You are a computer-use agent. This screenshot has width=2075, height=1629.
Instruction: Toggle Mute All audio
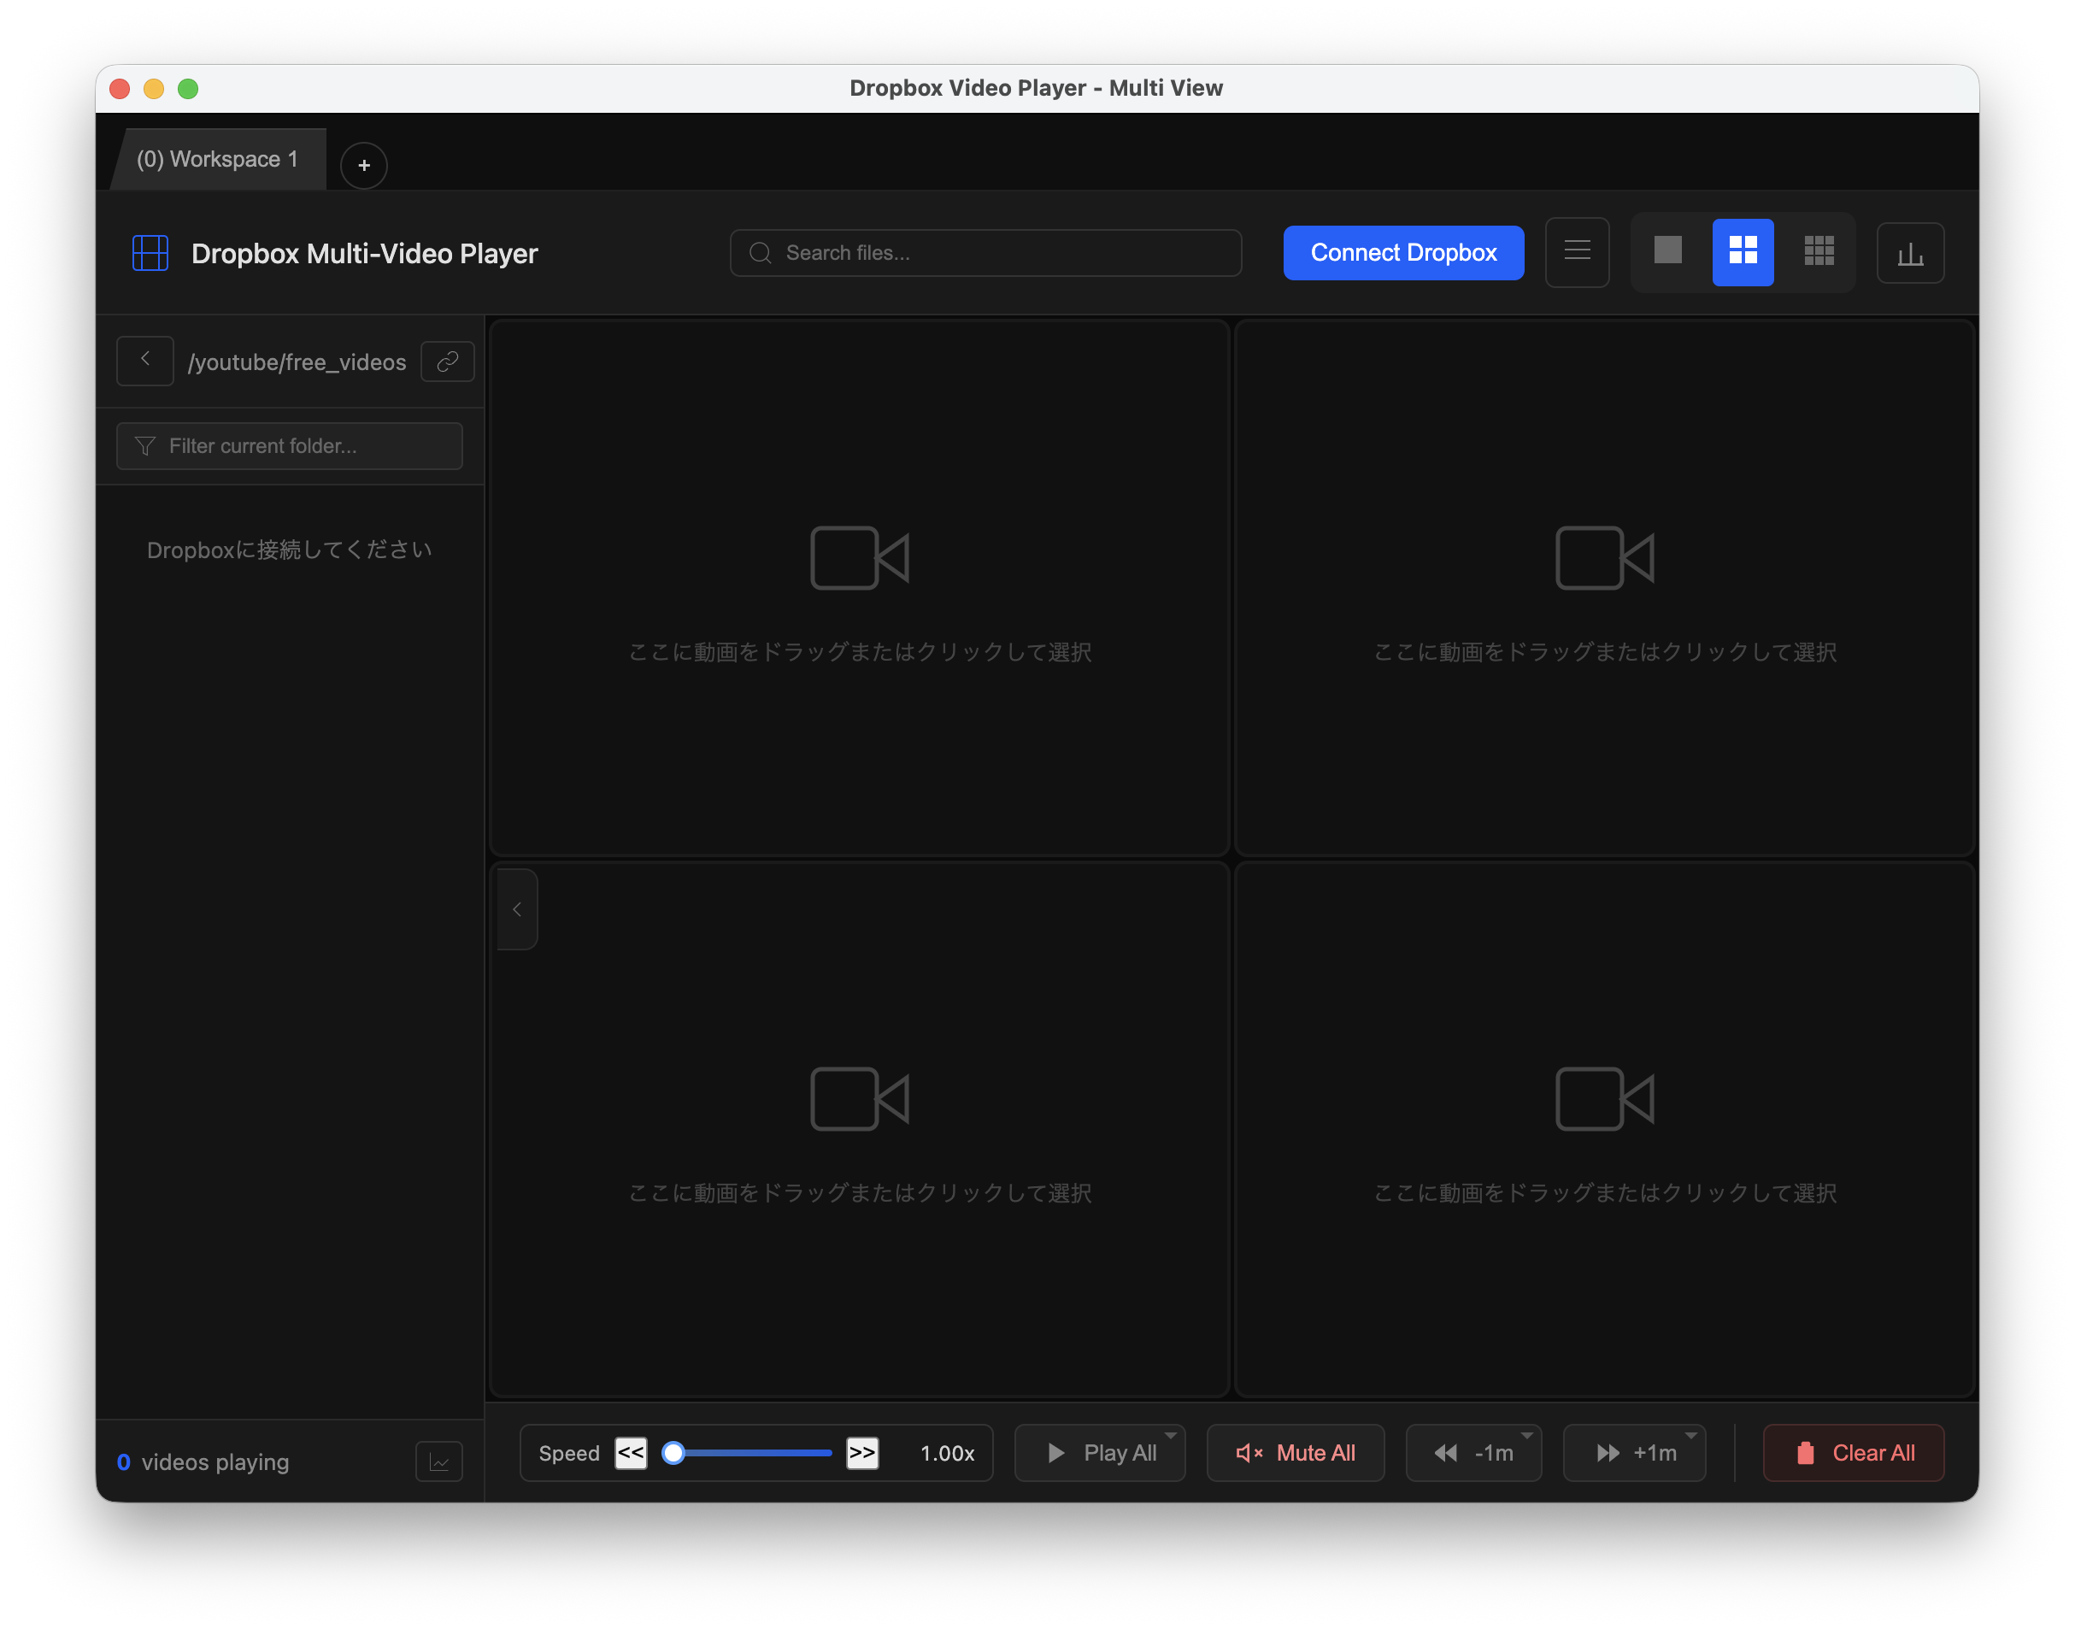point(1295,1453)
